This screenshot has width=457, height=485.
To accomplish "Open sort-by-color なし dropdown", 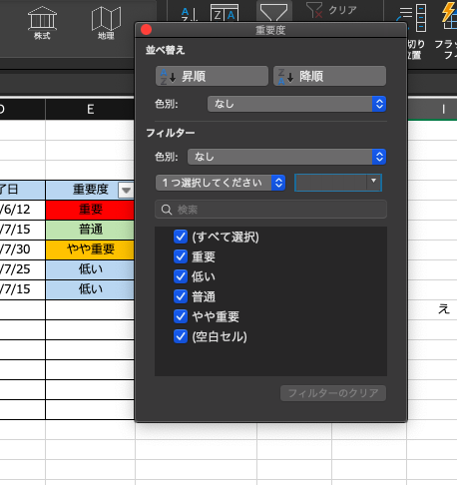I will point(296,104).
